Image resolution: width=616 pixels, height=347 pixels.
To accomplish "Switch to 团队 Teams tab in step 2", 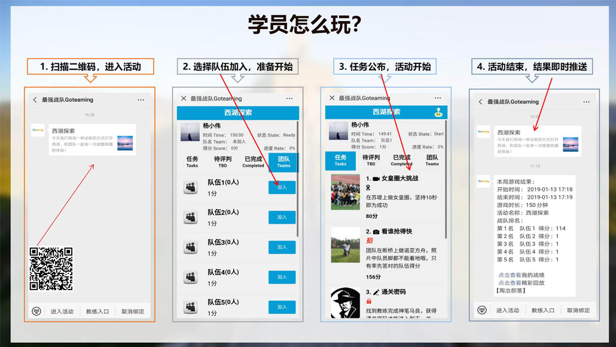I will (x=283, y=162).
